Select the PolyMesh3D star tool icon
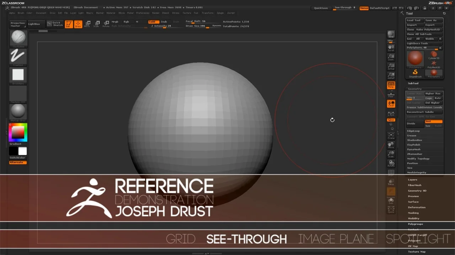The image size is (455, 255). click(434, 64)
